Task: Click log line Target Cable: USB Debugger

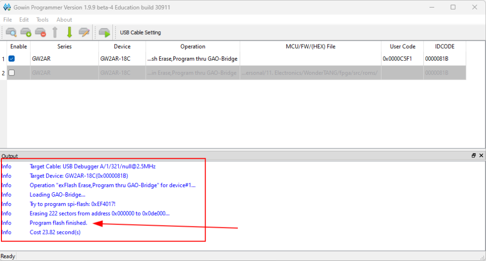Action: click(x=93, y=166)
